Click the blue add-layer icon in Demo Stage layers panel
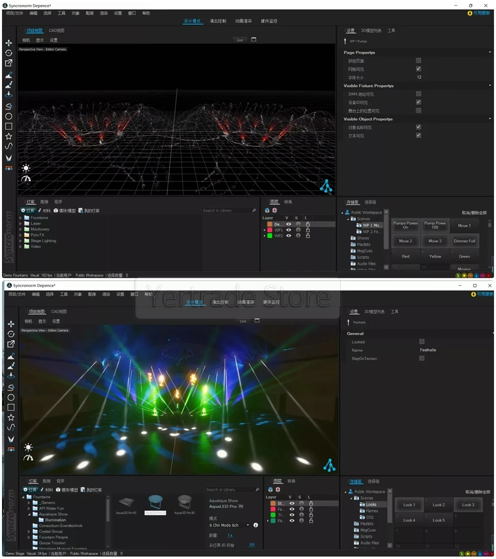 tap(270, 490)
